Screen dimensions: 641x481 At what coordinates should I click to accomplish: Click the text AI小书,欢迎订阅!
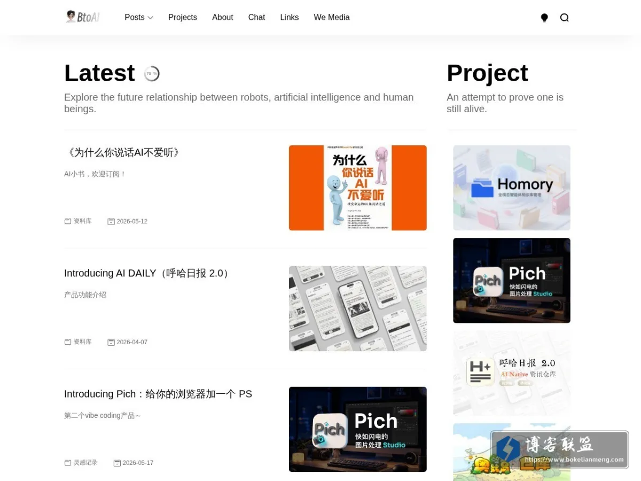pos(95,174)
